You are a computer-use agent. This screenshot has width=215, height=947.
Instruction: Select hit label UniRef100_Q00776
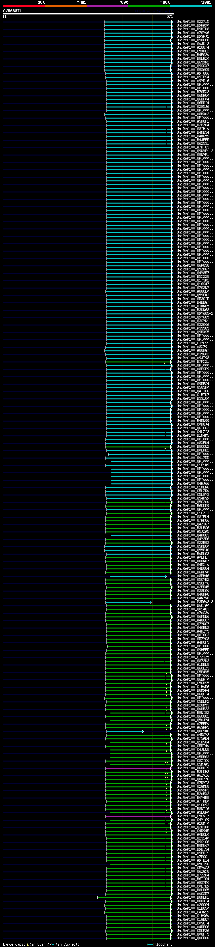coord(192,779)
